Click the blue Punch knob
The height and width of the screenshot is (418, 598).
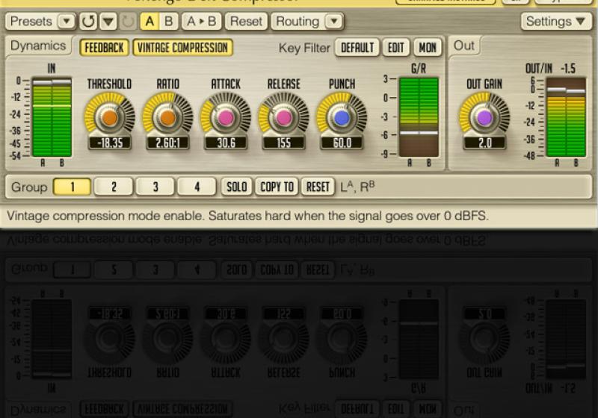(342, 117)
